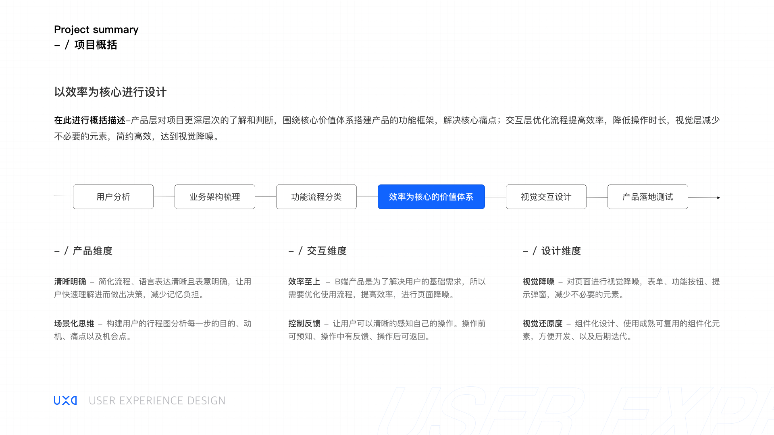Click the 项目概括 subtitle
Image resolution: width=774 pixels, height=435 pixels.
pos(86,45)
